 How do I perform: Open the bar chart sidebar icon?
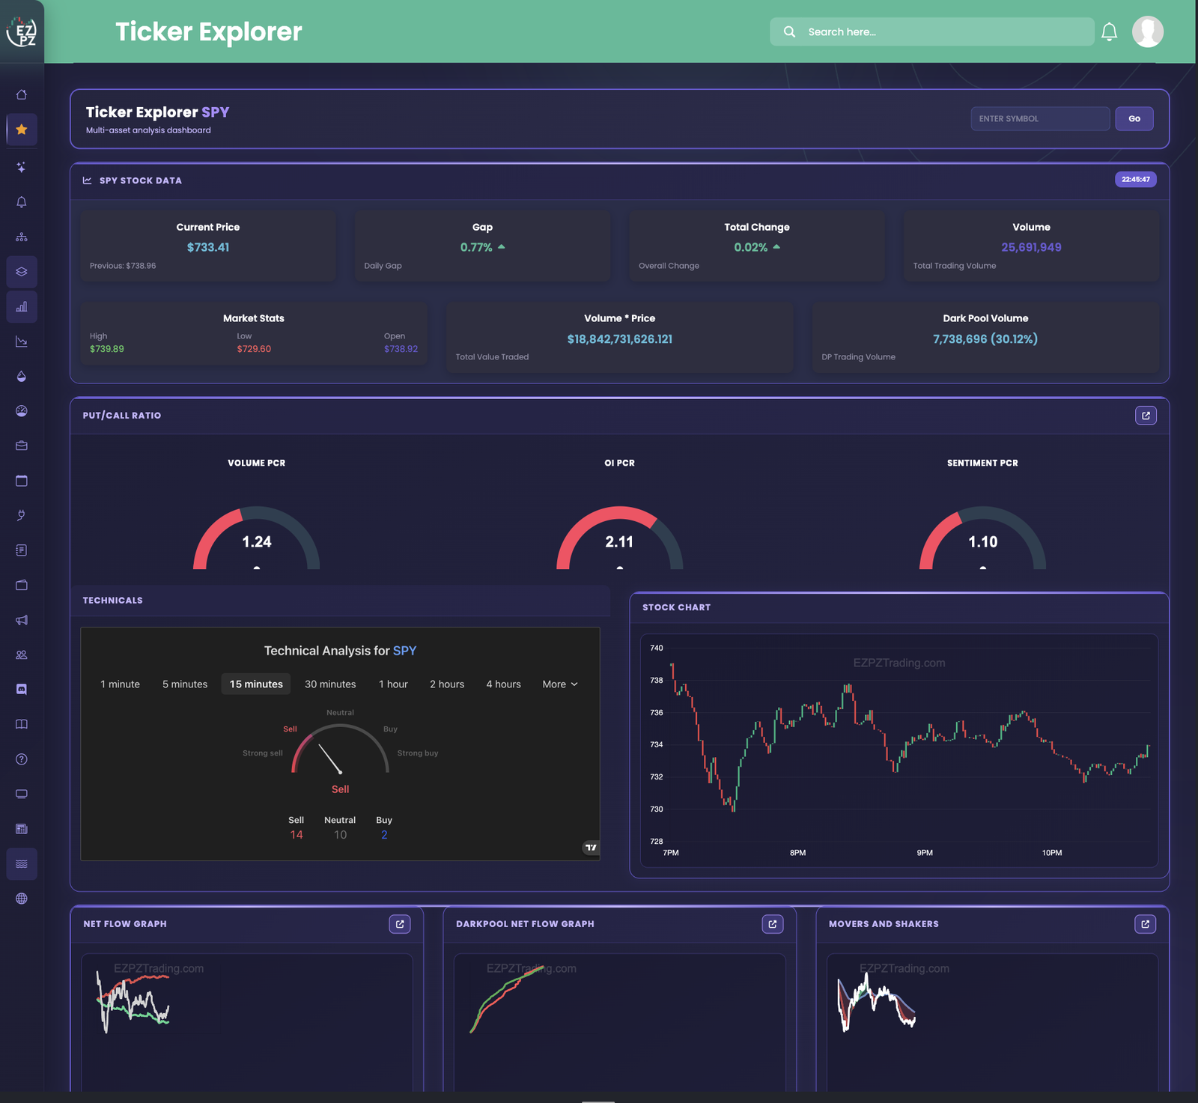point(22,307)
